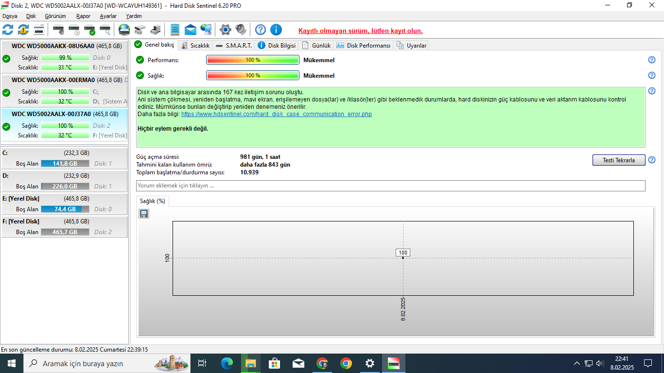Switch to the Disk Performansı tab

363,45
